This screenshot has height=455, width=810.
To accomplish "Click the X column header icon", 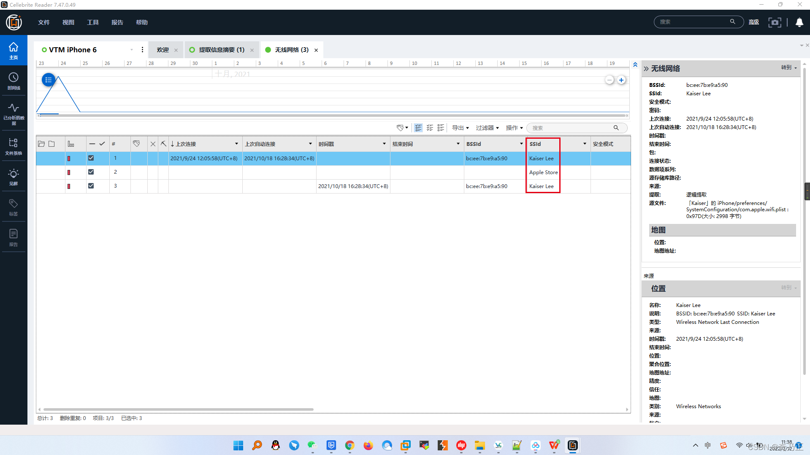I will click(153, 144).
